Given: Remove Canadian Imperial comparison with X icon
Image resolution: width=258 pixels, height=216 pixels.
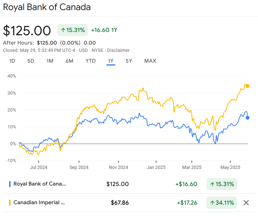Looking at the screenshot, I should tap(246, 202).
